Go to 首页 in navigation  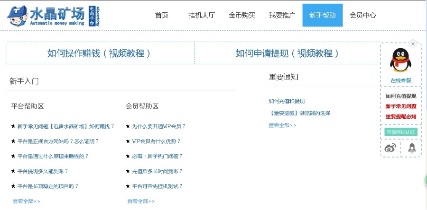161,15
